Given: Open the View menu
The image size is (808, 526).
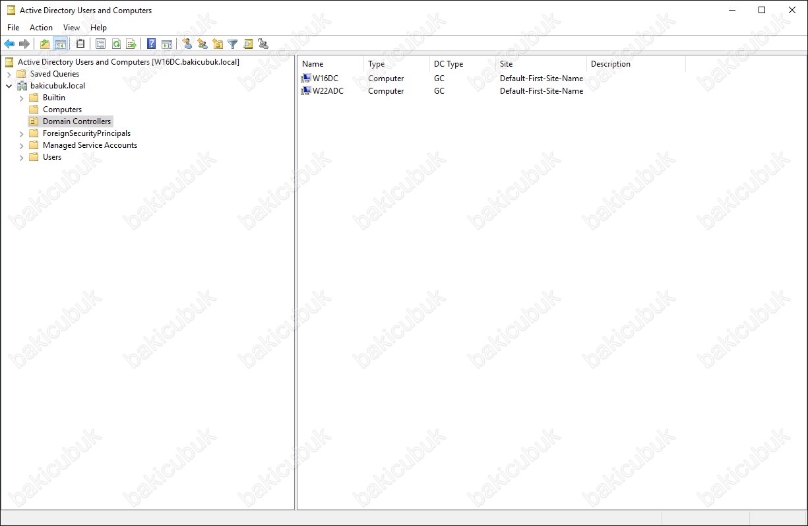Looking at the screenshot, I should [x=71, y=28].
